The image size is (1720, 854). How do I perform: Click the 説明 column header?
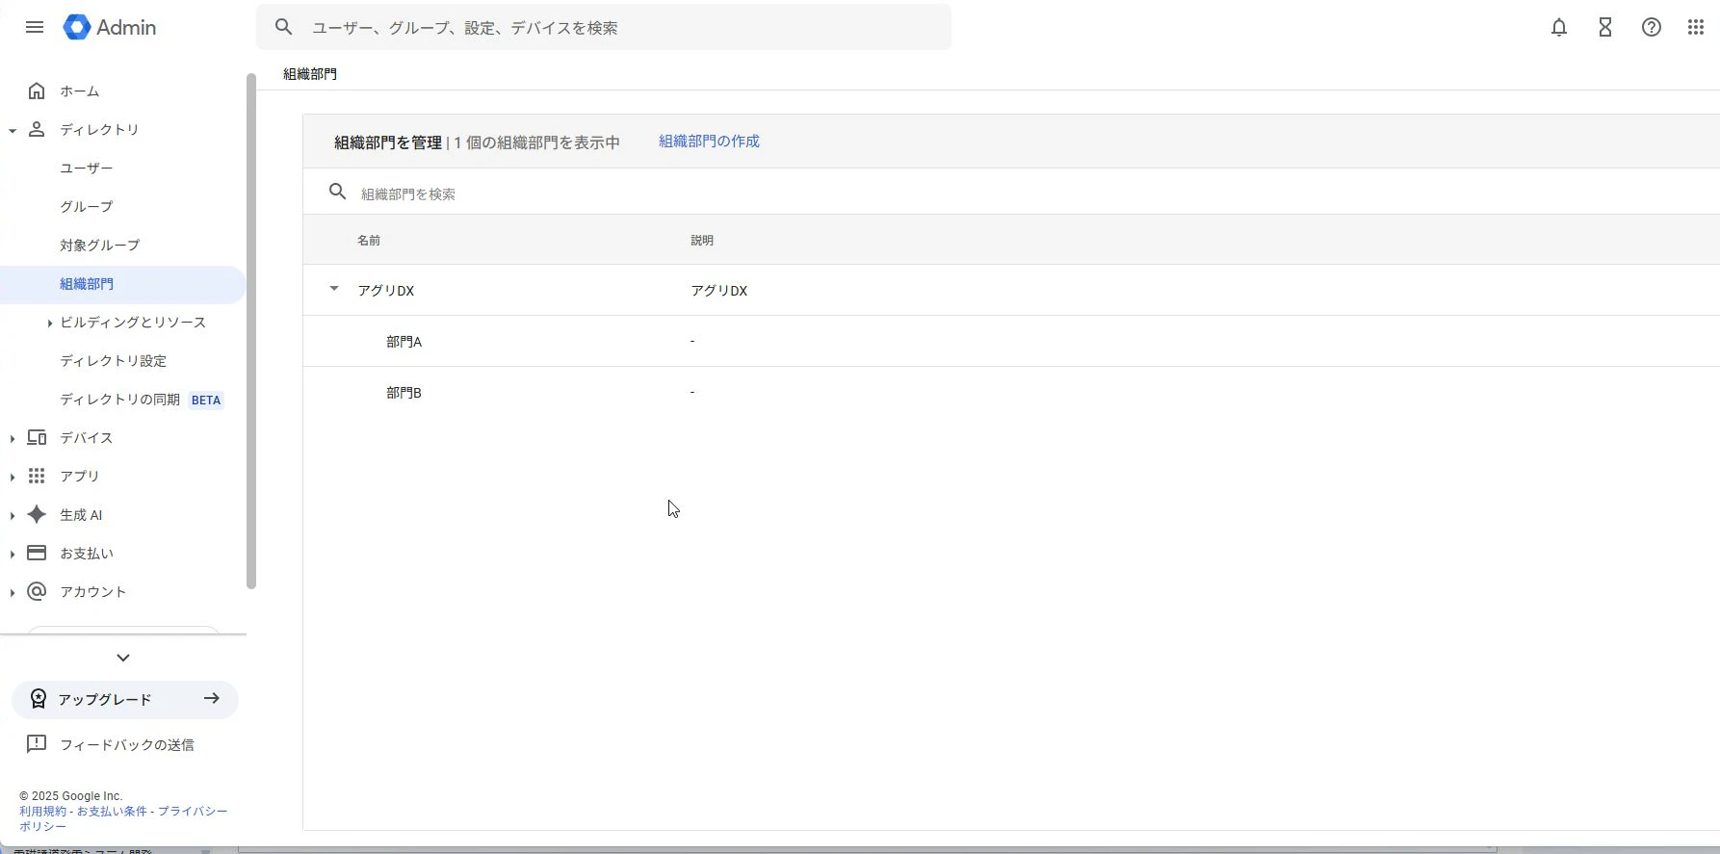[x=702, y=241]
